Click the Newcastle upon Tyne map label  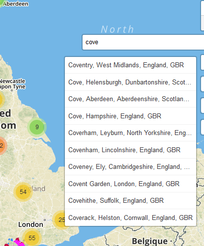click(12, 84)
